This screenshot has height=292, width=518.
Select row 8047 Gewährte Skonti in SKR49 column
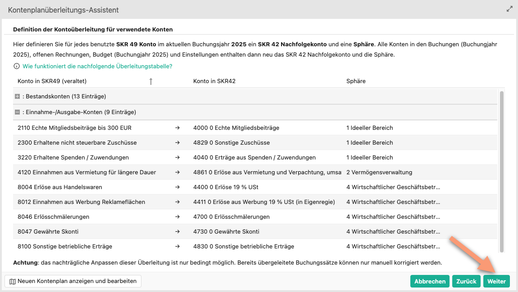click(48, 232)
